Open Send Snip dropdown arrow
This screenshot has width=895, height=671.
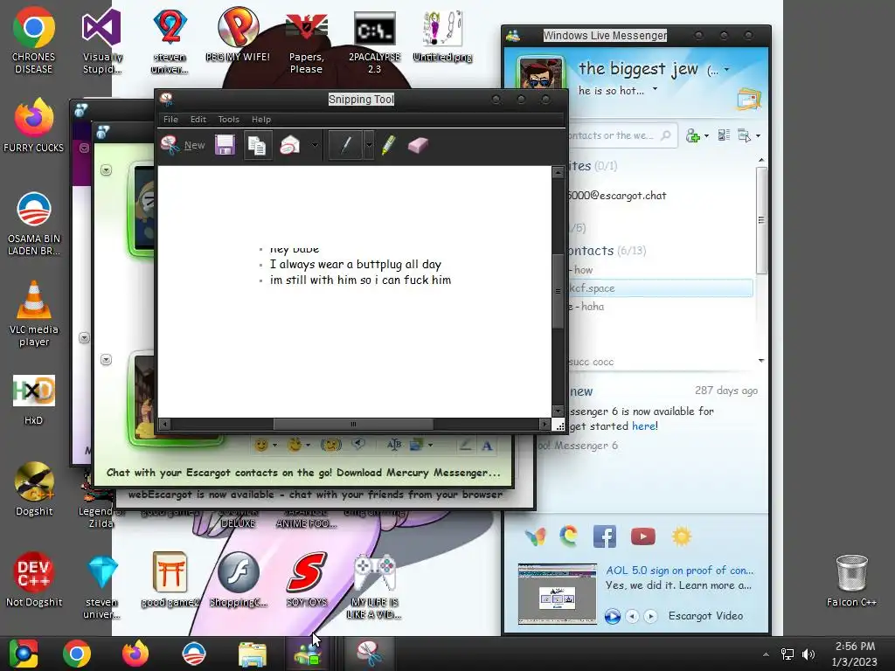pyautogui.click(x=315, y=145)
